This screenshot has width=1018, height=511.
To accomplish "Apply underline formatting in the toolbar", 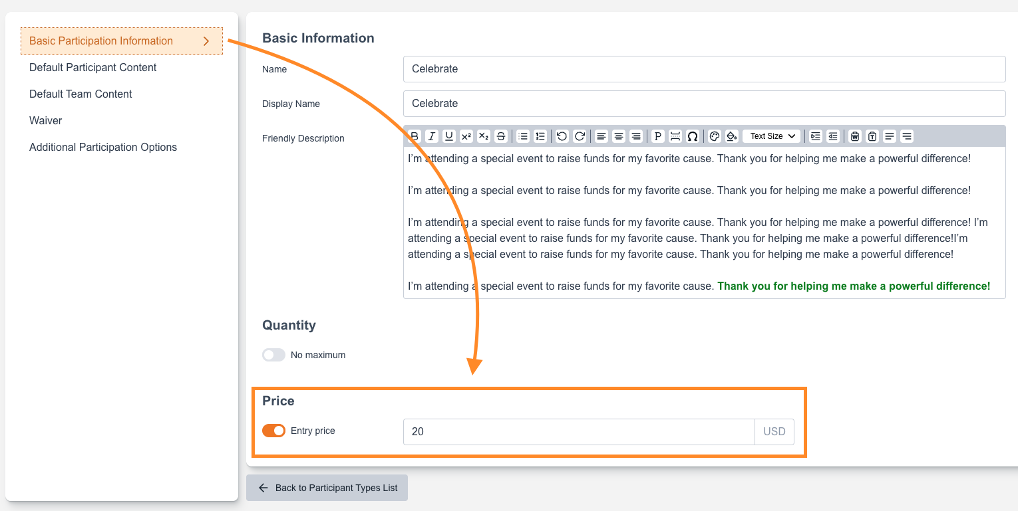I will (x=449, y=136).
